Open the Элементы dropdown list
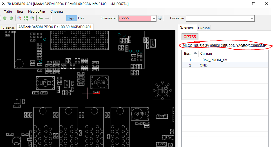The height and width of the screenshot is (147, 273). 154,18
